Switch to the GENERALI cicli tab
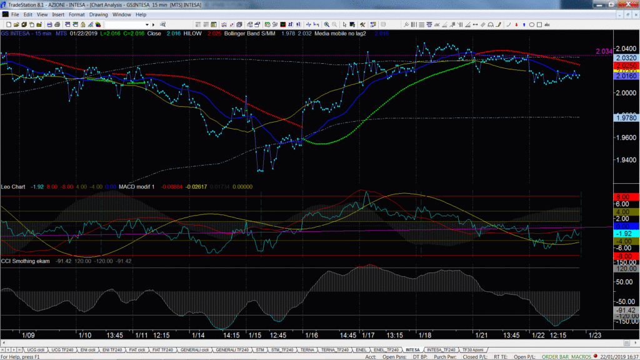640x360 pixels. coord(194,350)
